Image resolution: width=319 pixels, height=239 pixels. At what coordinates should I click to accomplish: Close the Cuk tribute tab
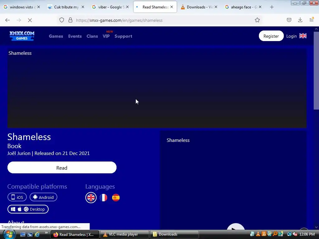[x=83, y=7]
